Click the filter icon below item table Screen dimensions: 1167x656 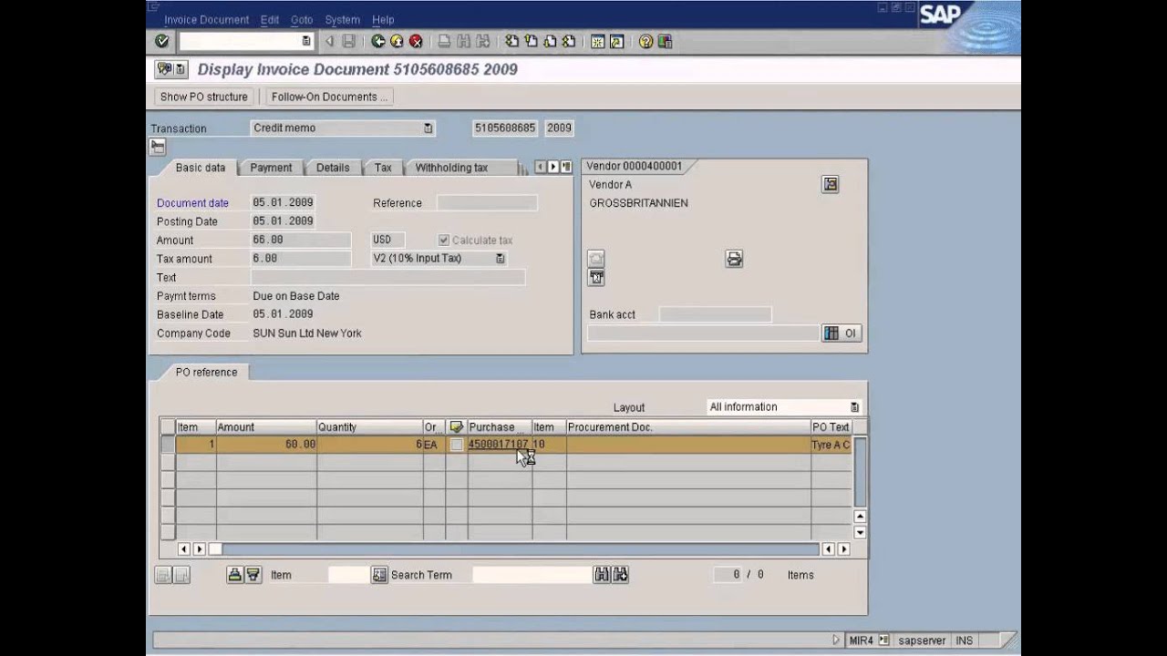253,575
